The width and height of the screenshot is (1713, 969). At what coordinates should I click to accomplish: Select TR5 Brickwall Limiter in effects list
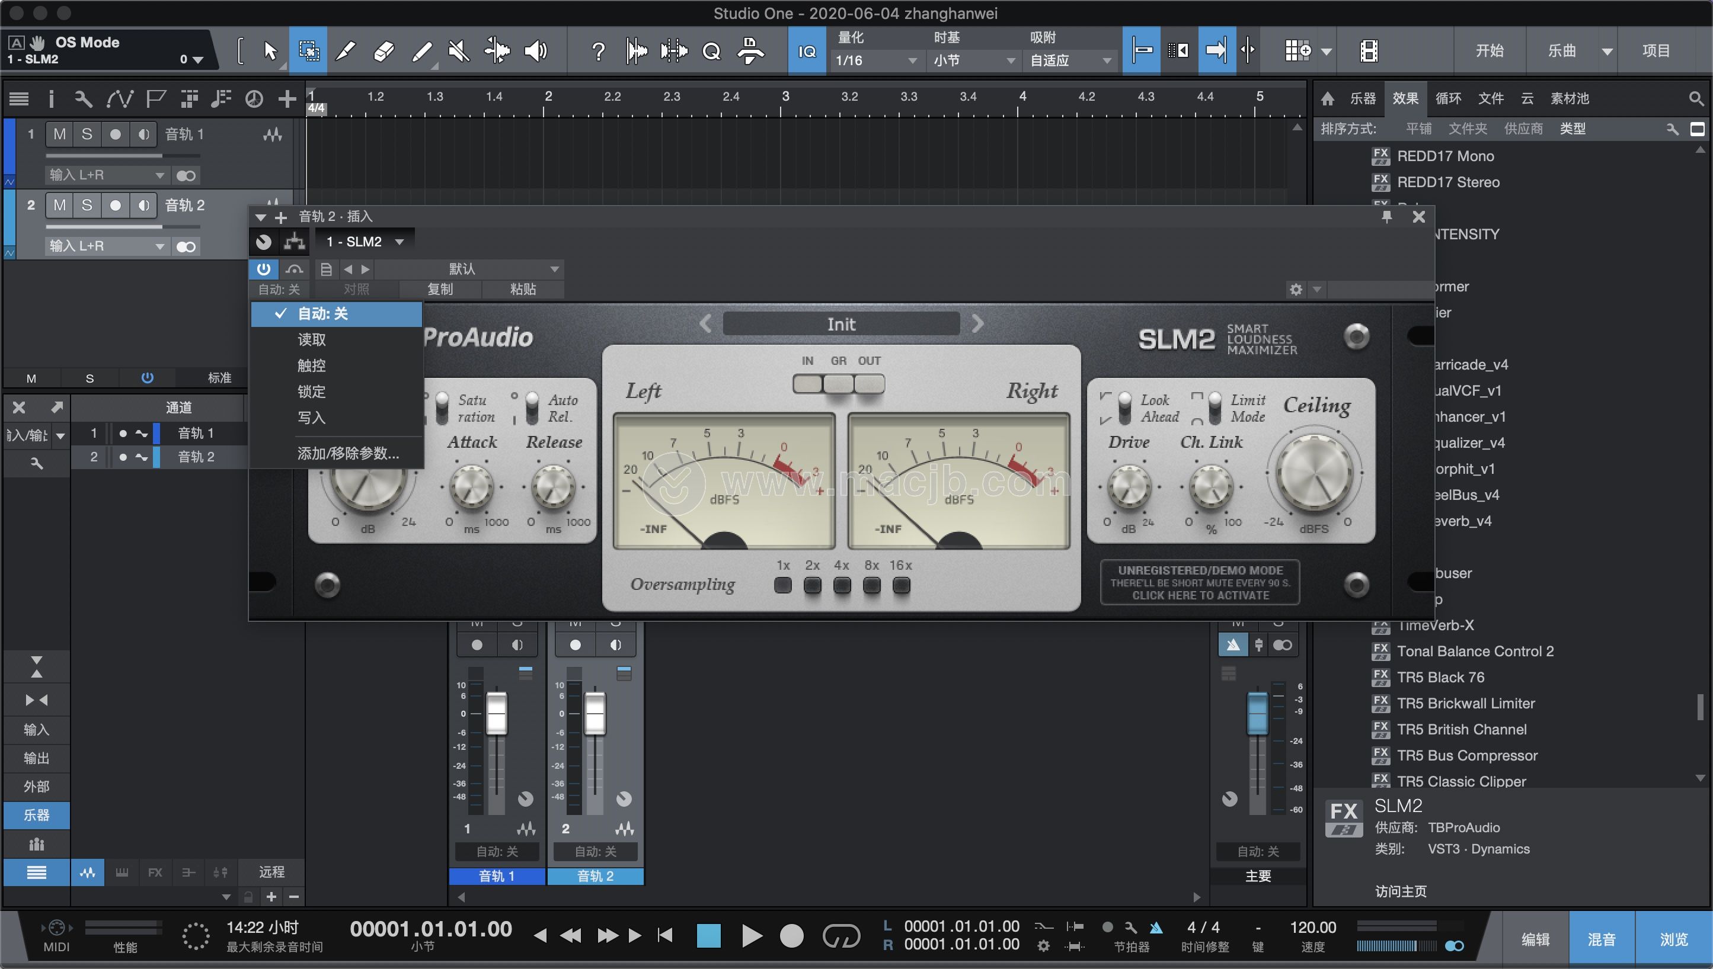tap(1465, 703)
